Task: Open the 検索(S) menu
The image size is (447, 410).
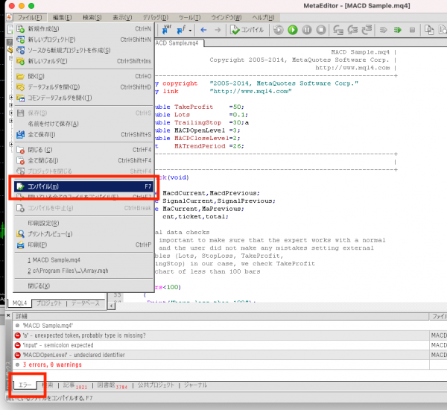Action: (92, 18)
